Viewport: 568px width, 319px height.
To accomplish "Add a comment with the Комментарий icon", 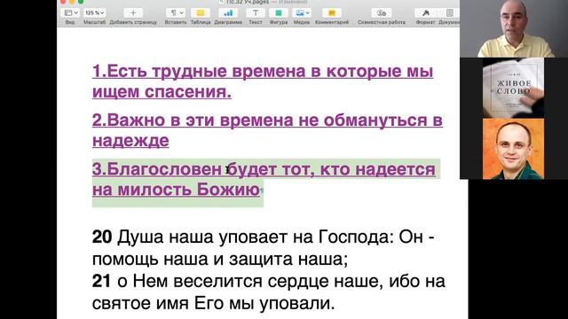I will pyautogui.click(x=331, y=13).
